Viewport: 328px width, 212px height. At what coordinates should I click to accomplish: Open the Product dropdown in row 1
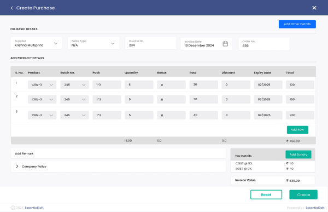(x=42, y=85)
